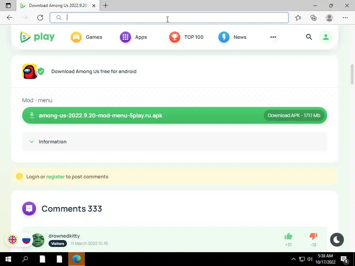The image size is (355, 266).
Task: Open second document icon in taskbar
Action: pos(60,259)
